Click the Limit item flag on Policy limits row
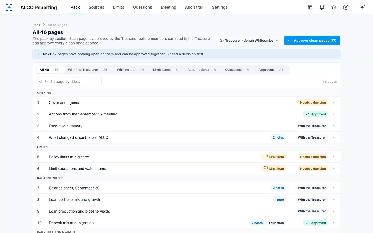 274,157
